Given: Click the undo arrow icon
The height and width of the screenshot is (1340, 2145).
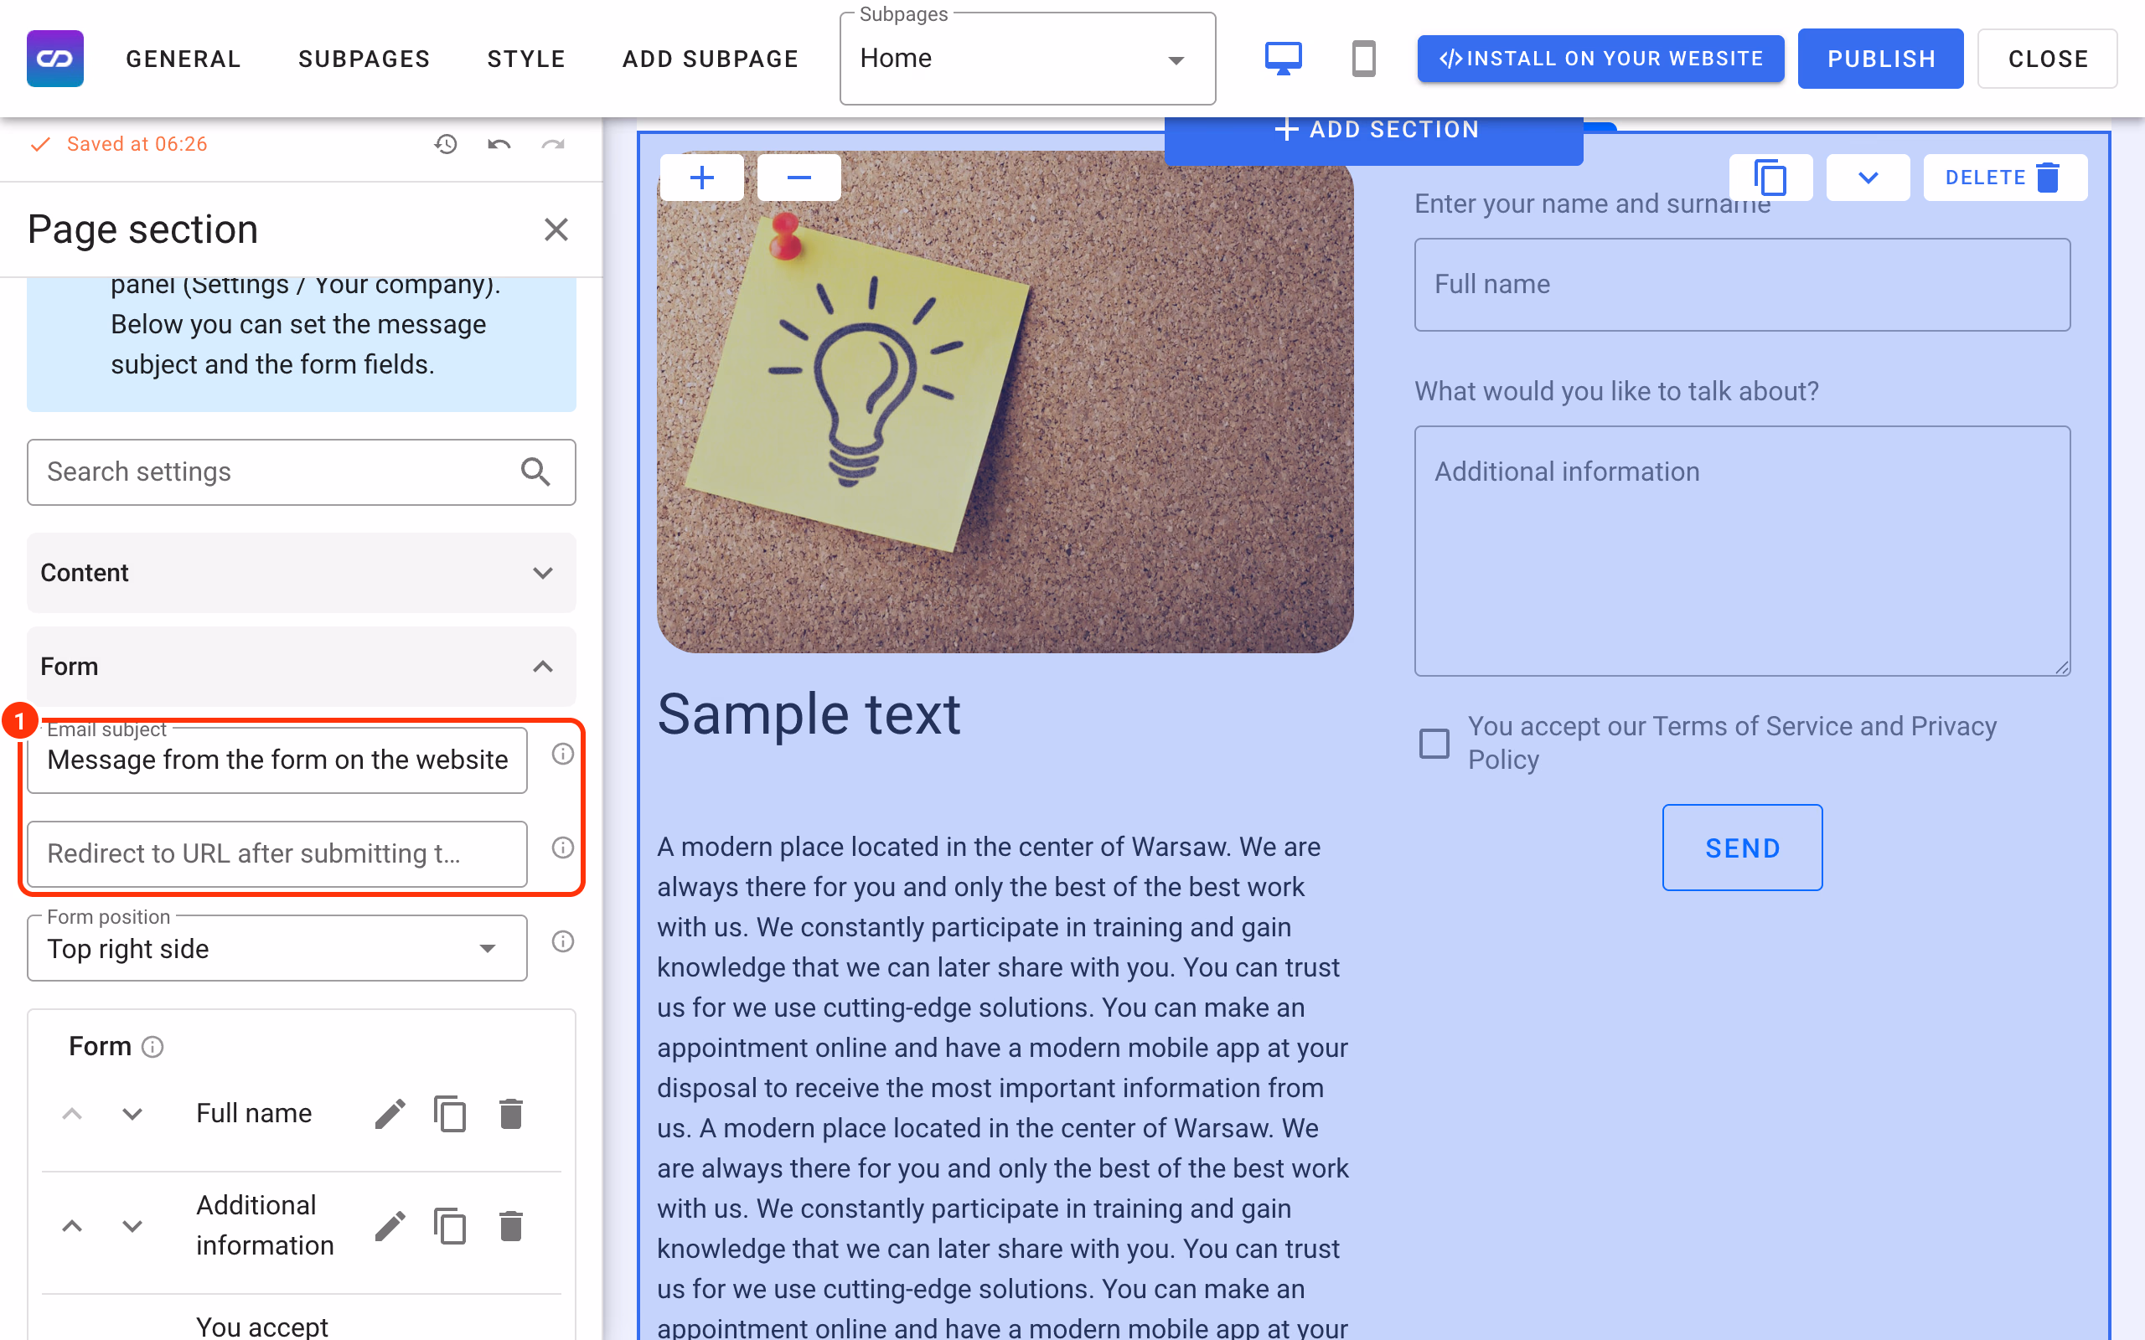Looking at the screenshot, I should [x=499, y=143].
